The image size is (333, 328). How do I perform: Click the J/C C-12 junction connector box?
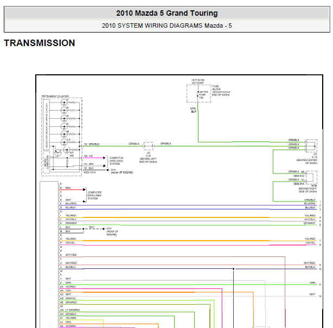tap(311, 146)
